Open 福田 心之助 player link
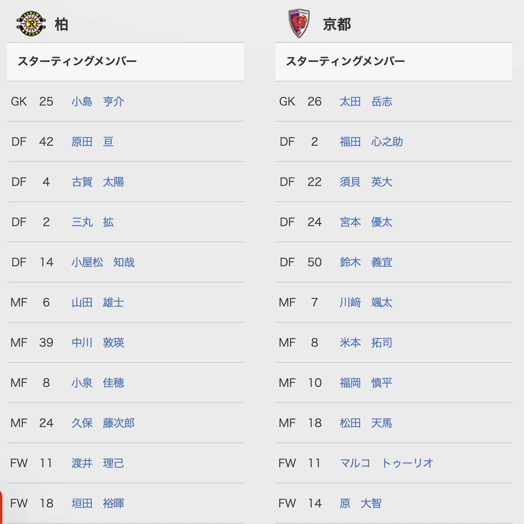This screenshot has height=524, width=524. [x=371, y=142]
